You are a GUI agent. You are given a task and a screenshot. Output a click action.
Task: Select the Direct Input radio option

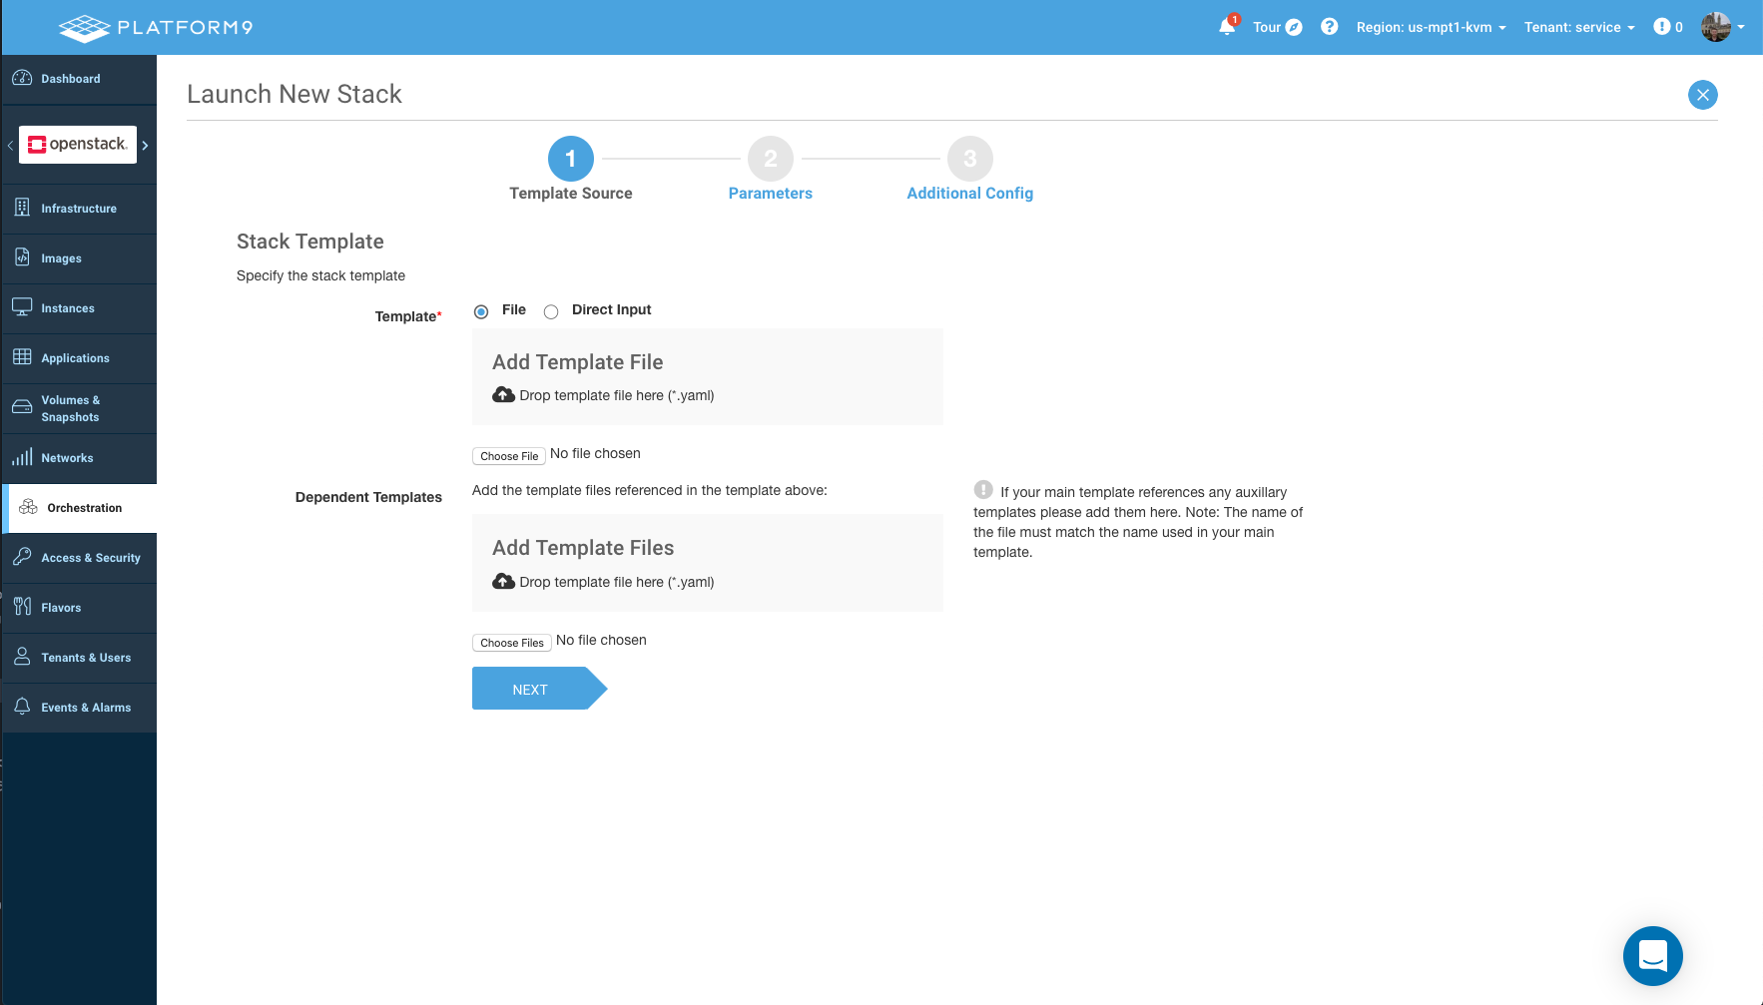pos(551,311)
